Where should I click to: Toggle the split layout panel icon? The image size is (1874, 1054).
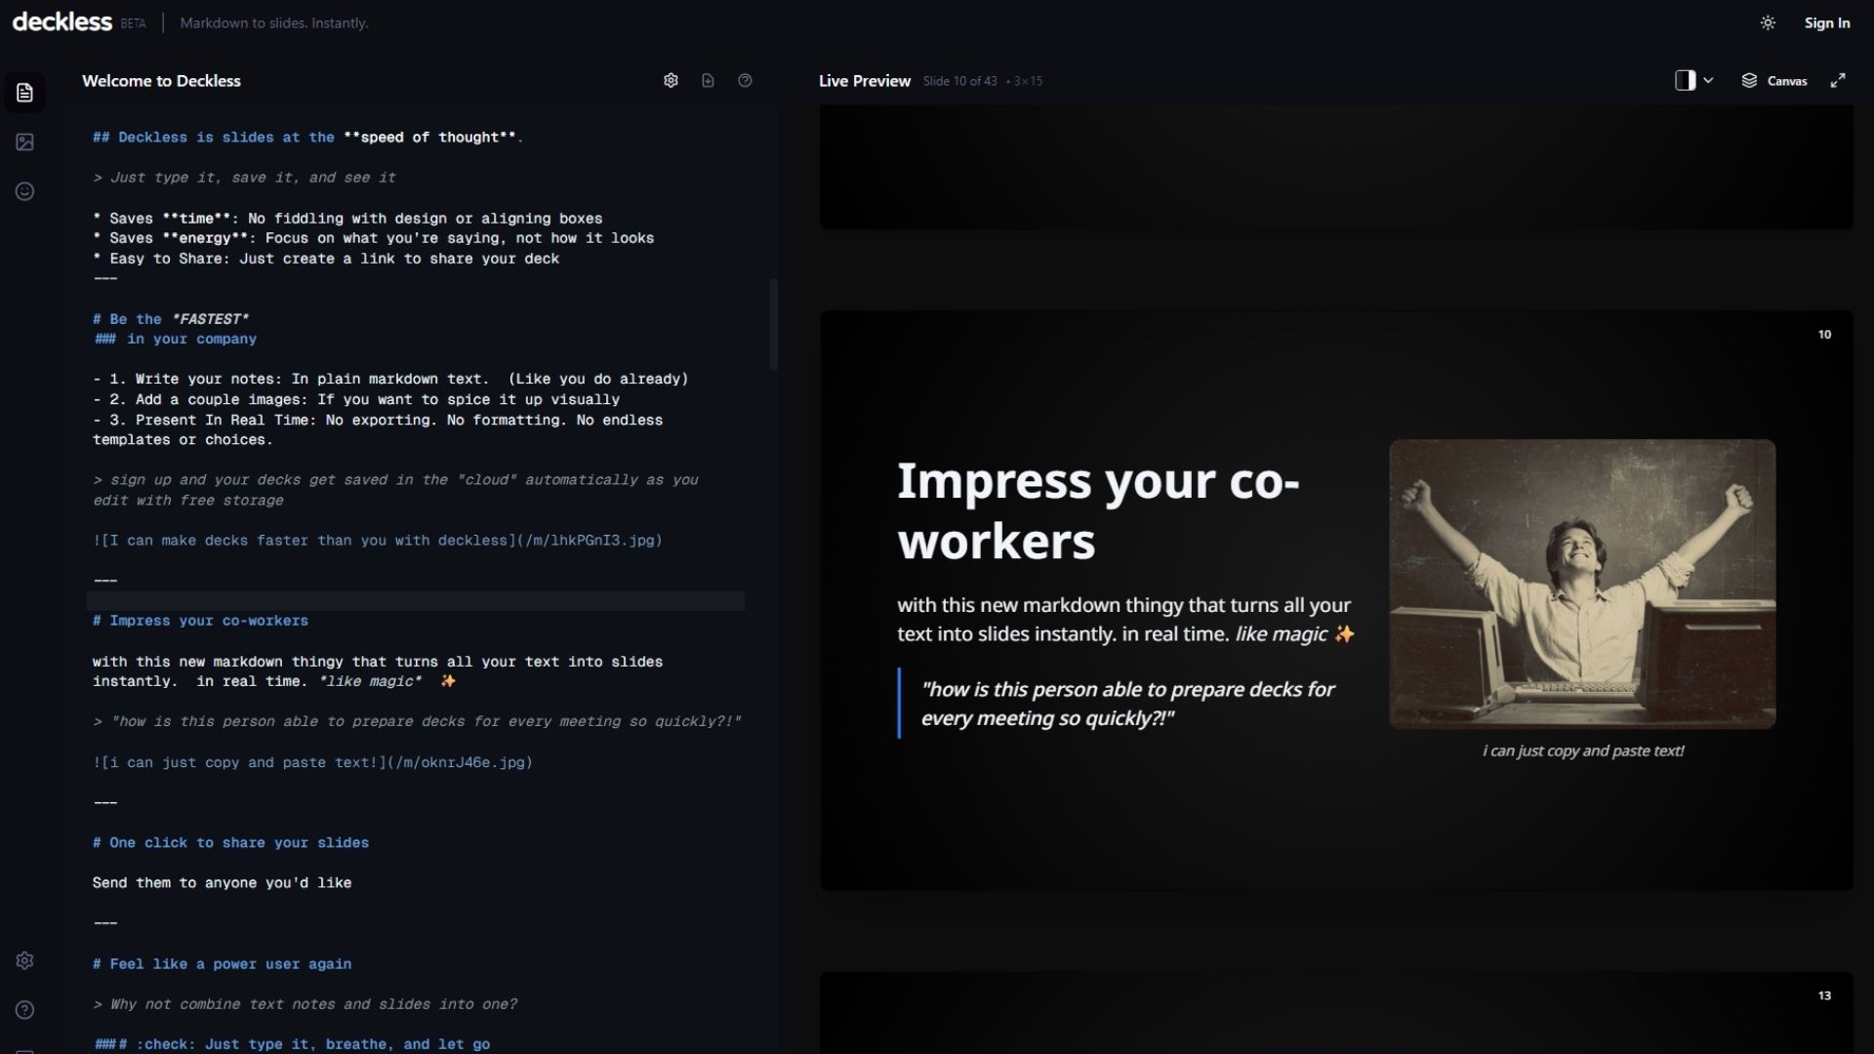[1685, 81]
